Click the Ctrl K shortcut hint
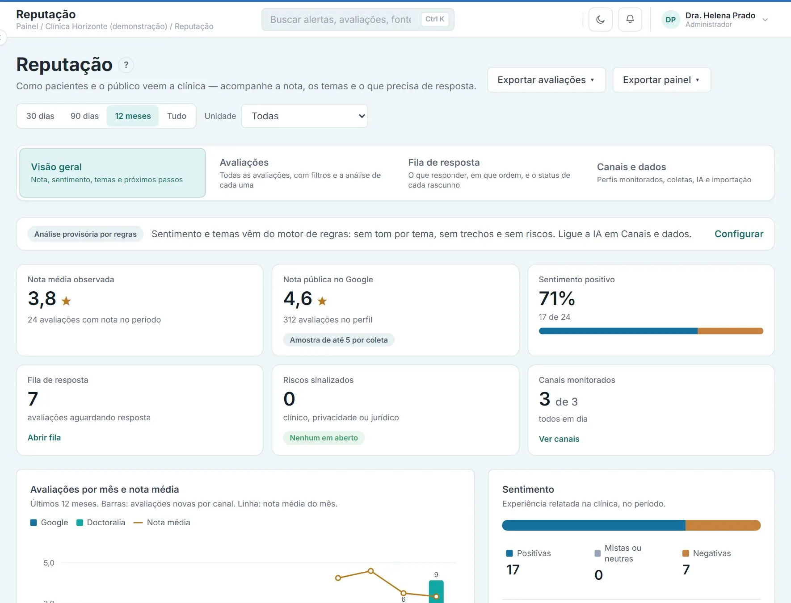Viewport: 791px width, 603px height. click(x=435, y=19)
